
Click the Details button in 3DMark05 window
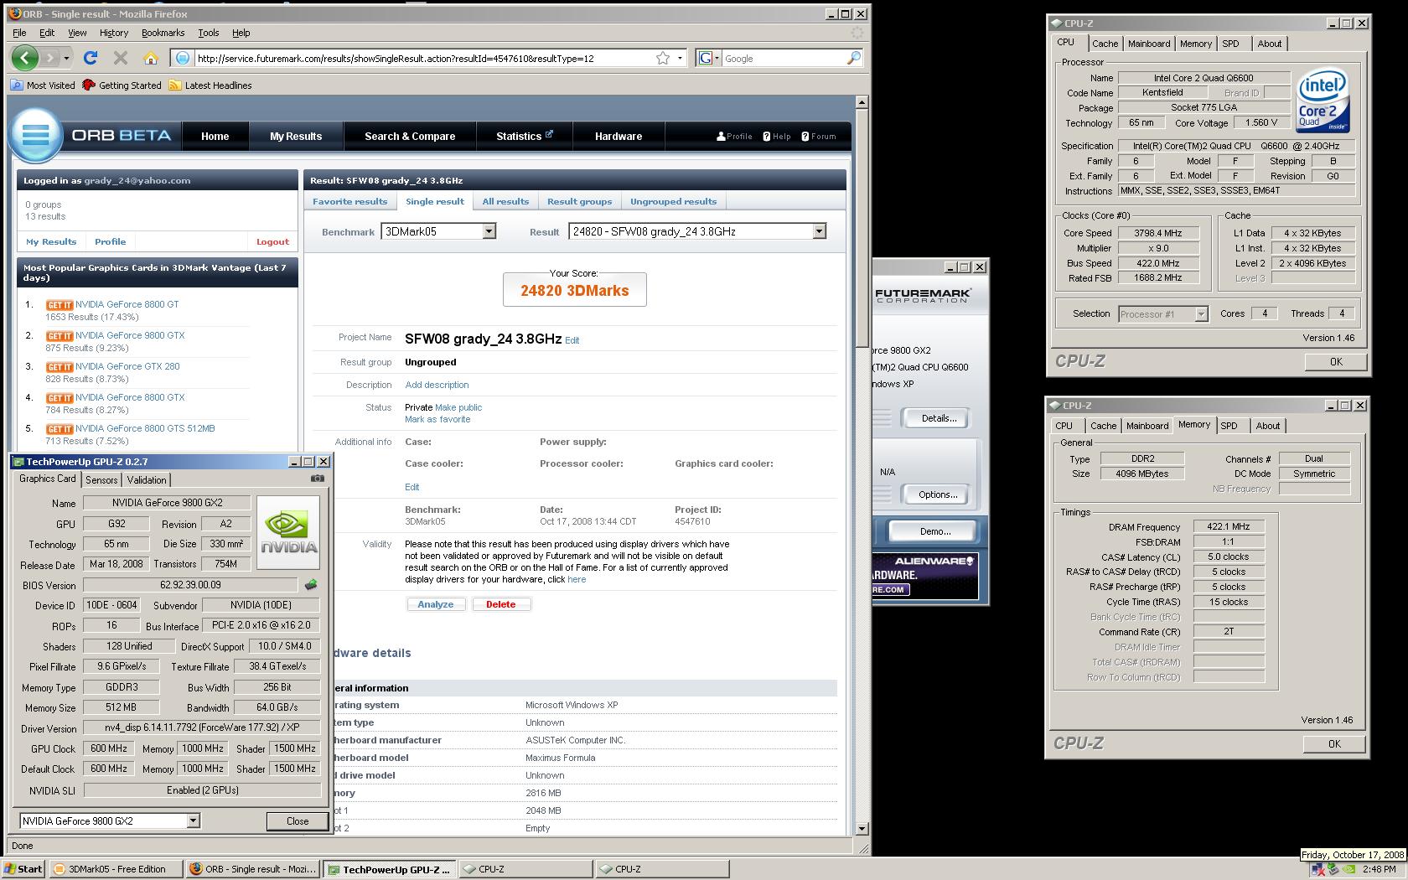pyautogui.click(x=938, y=418)
